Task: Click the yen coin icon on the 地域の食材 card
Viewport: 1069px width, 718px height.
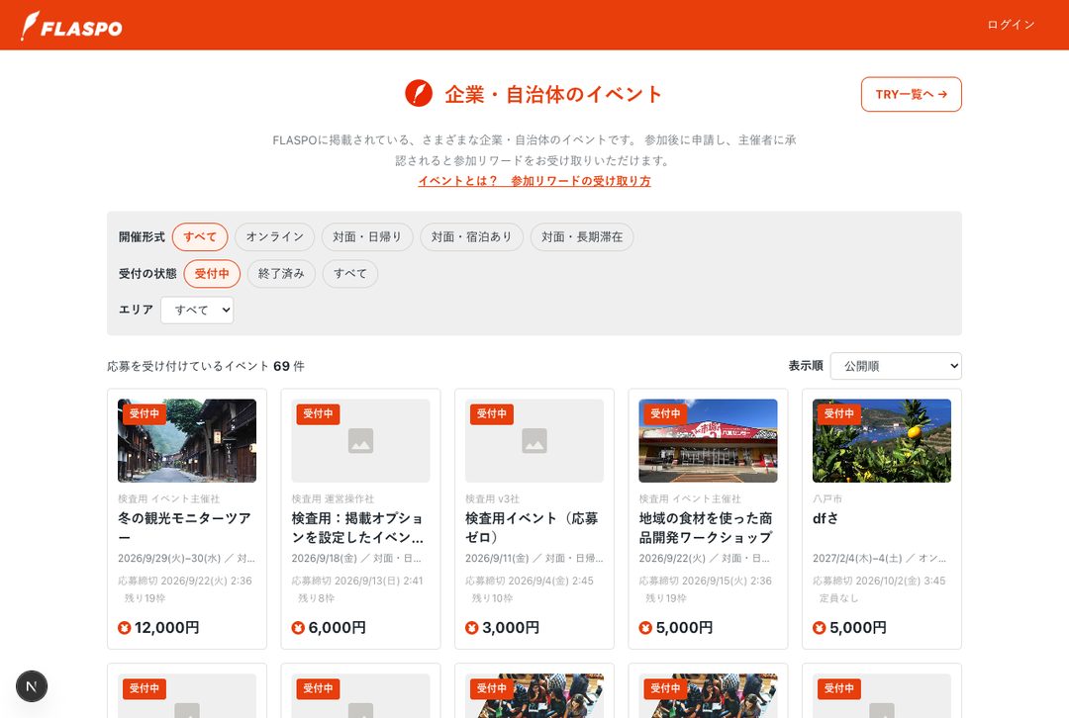Action: pos(645,628)
